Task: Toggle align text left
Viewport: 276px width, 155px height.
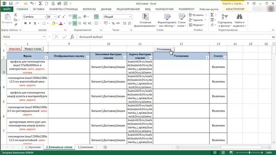Action: click(70, 23)
